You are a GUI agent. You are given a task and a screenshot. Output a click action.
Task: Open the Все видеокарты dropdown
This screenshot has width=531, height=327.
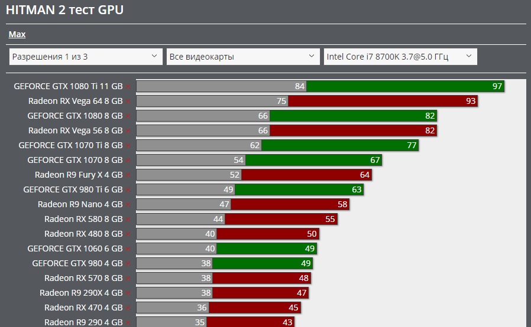point(243,57)
